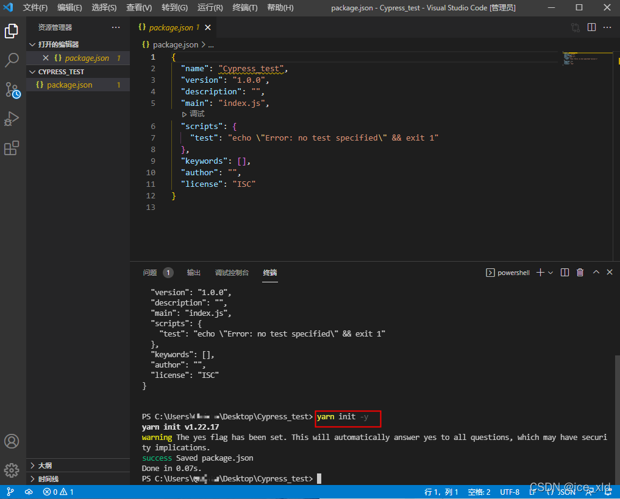
Task: Open the Extensions view
Action: pyautogui.click(x=12, y=148)
